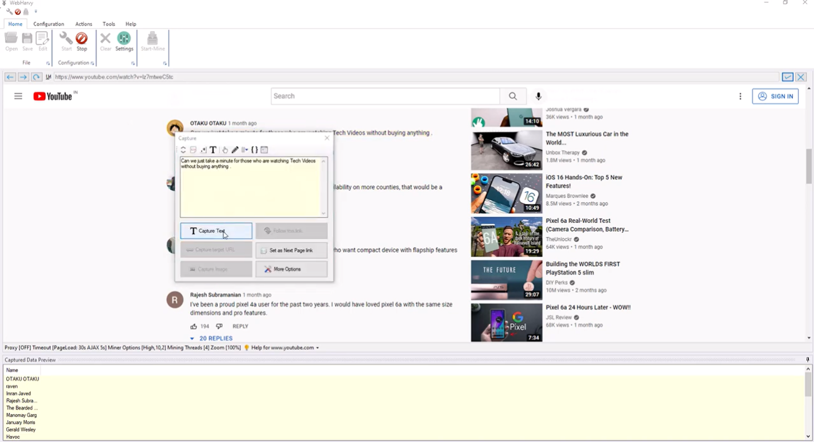Click the curly braces icon in Capture toolbar
The width and height of the screenshot is (814, 442).
(x=254, y=150)
